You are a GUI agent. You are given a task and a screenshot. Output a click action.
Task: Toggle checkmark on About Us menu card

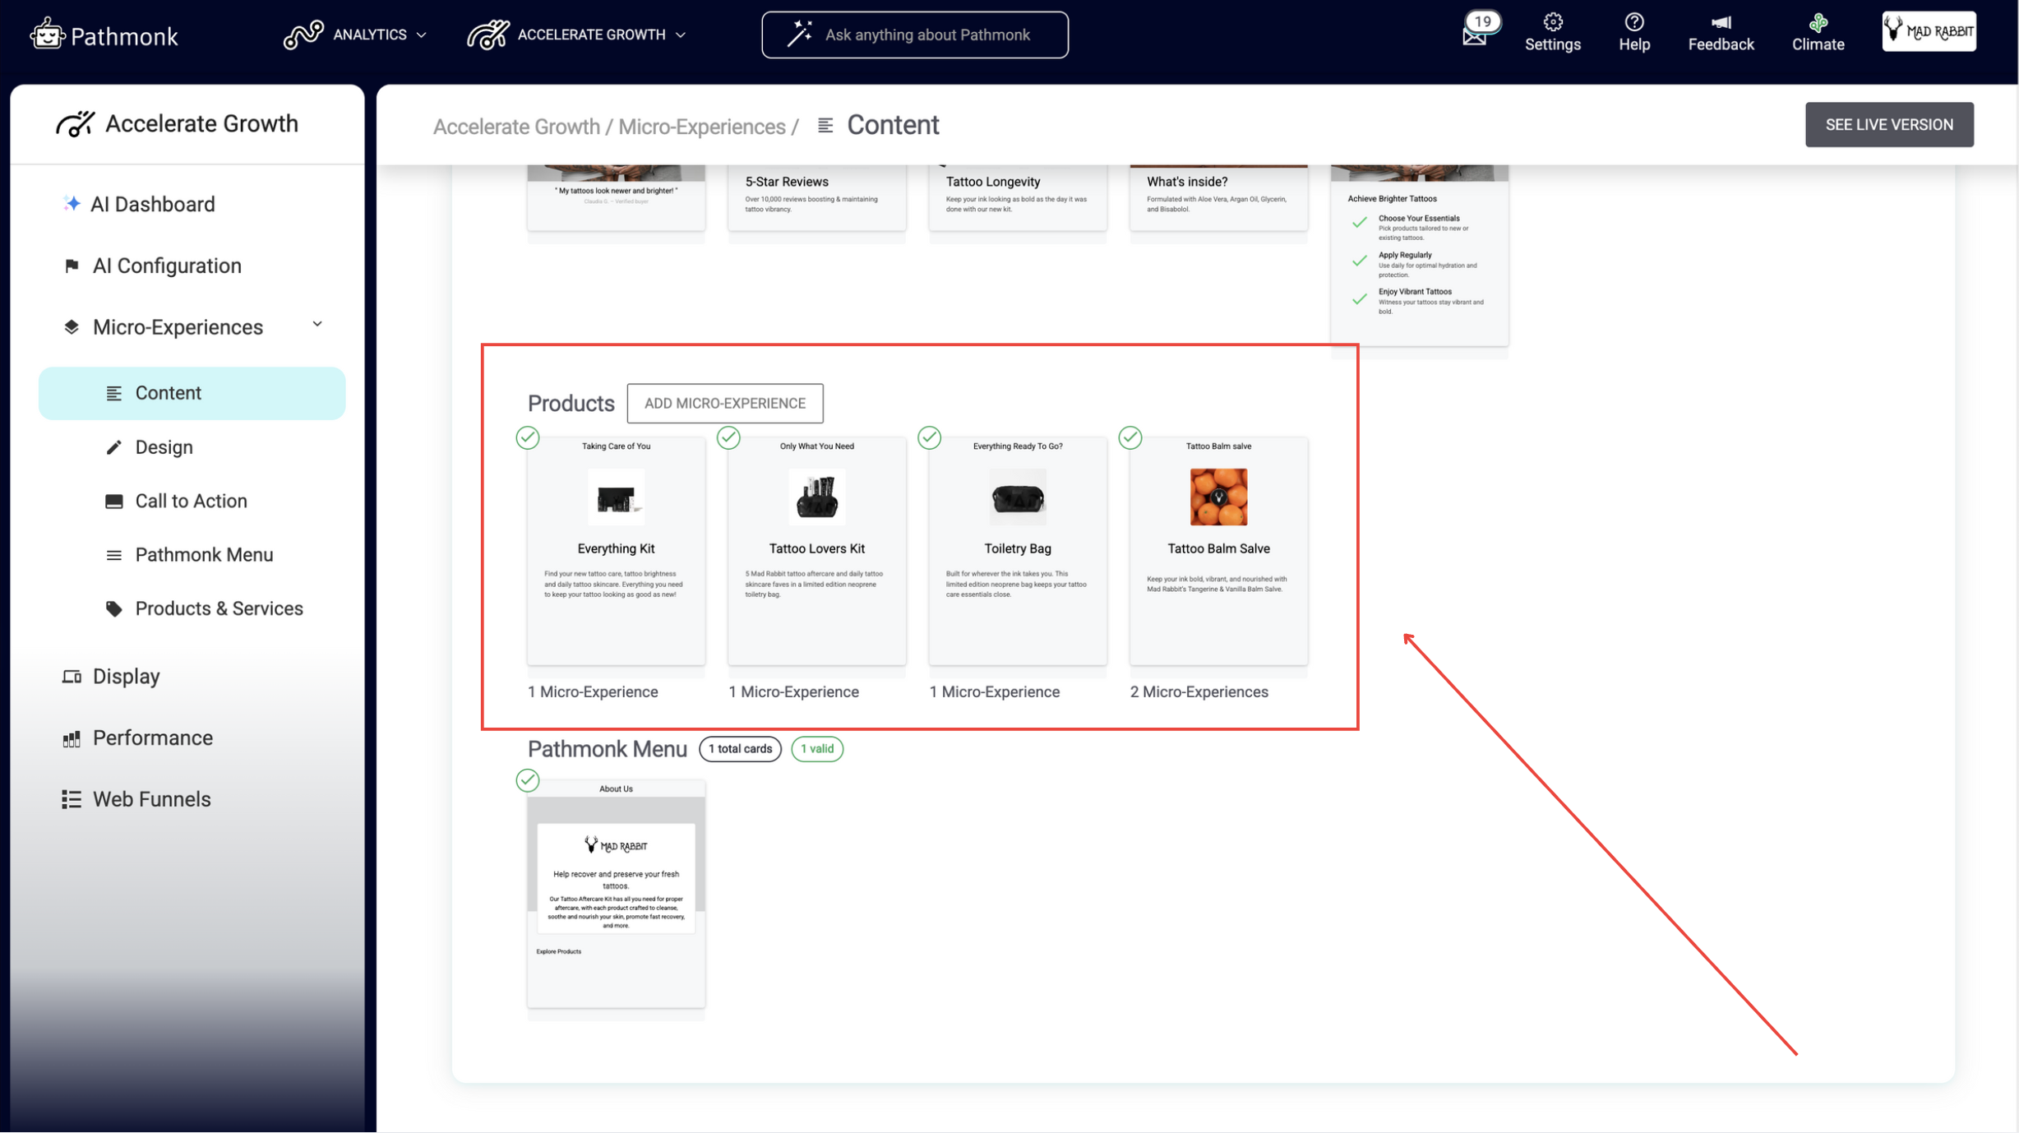[x=528, y=779]
